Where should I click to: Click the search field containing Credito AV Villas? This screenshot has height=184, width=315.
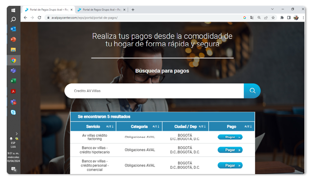[153, 91]
